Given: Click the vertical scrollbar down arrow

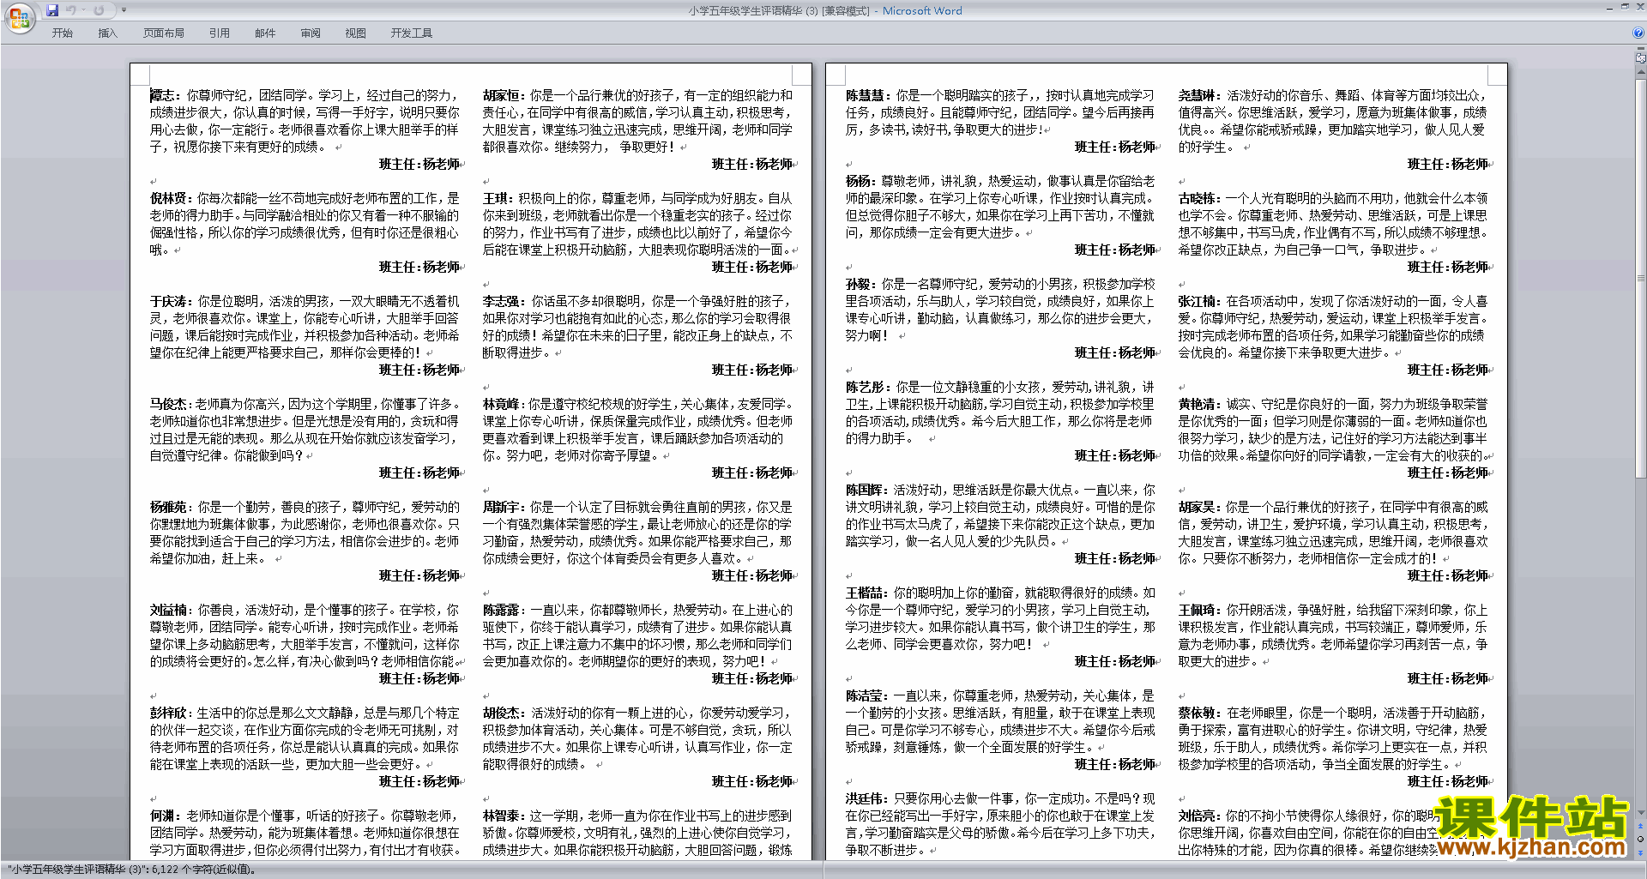Looking at the screenshot, I should [1641, 812].
